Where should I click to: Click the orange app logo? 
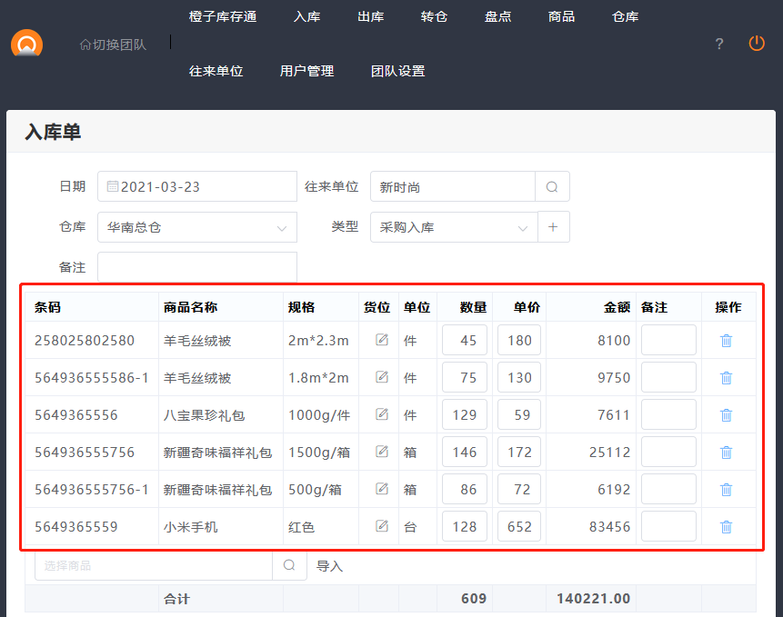click(27, 44)
